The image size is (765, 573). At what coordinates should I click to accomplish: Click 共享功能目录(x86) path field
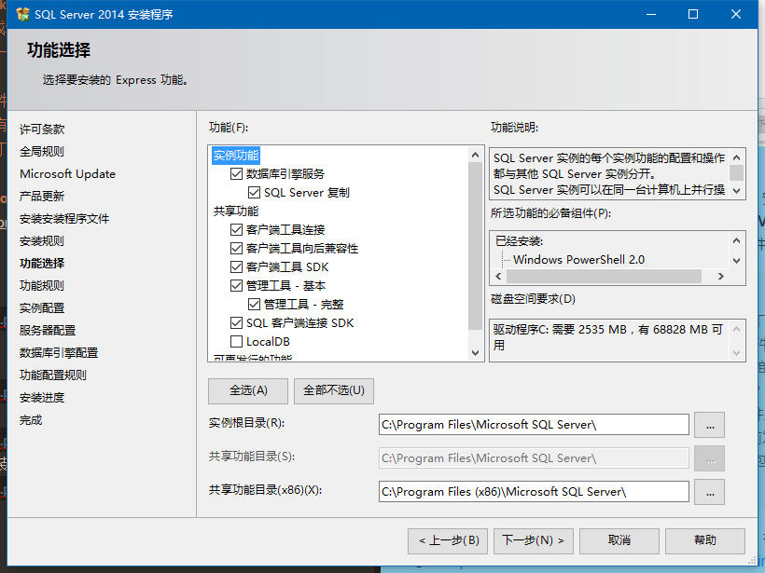coord(534,492)
